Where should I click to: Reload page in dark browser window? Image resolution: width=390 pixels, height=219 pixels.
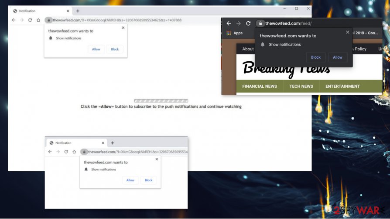click(248, 23)
